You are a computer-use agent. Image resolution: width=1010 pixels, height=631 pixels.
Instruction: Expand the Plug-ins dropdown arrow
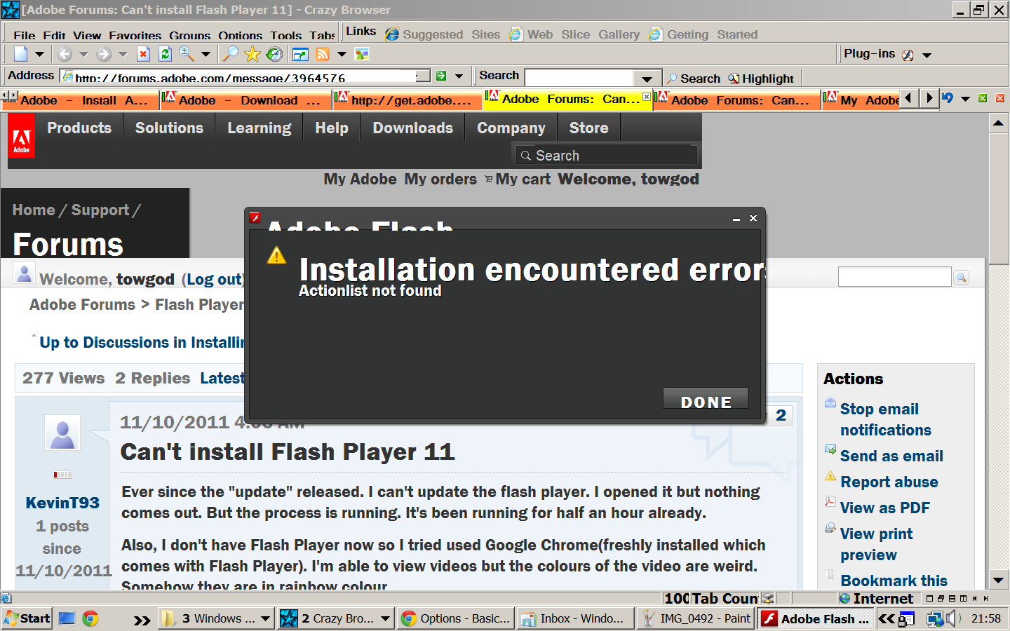click(x=927, y=55)
